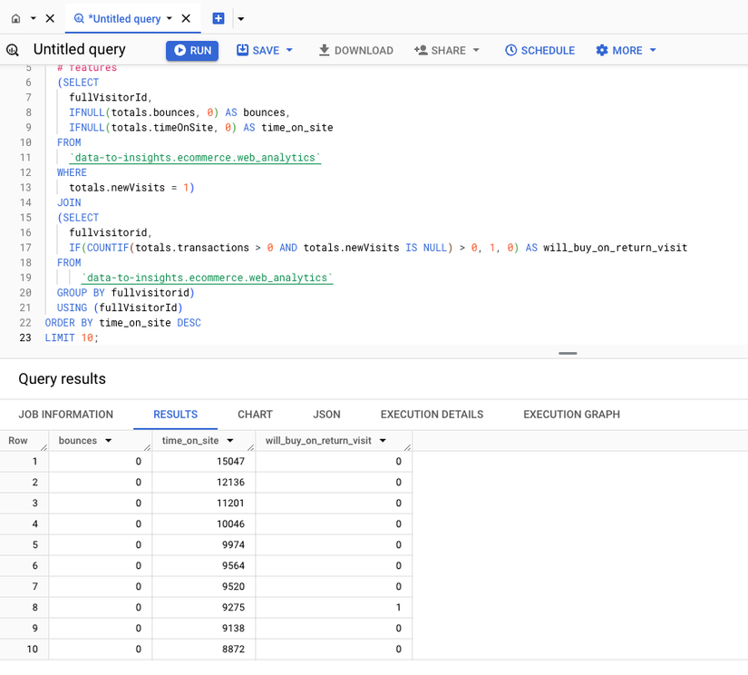
Task: Switch to the Job Information tab
Action: 66,415
